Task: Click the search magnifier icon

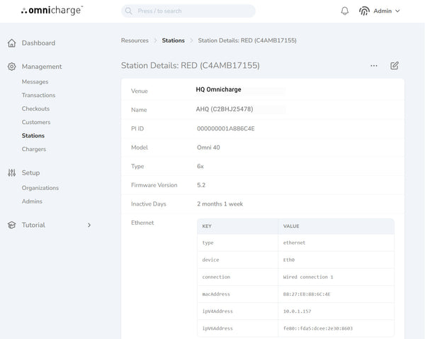Action: click(x=128, y=11)
